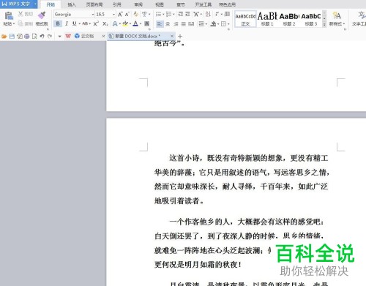Open font color dropdown arrow

pyautogui.click(x=141, y=24)
